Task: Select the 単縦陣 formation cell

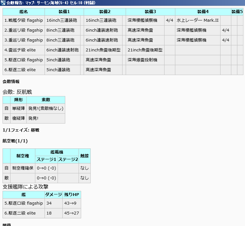Action: click(x=18, y=109)
